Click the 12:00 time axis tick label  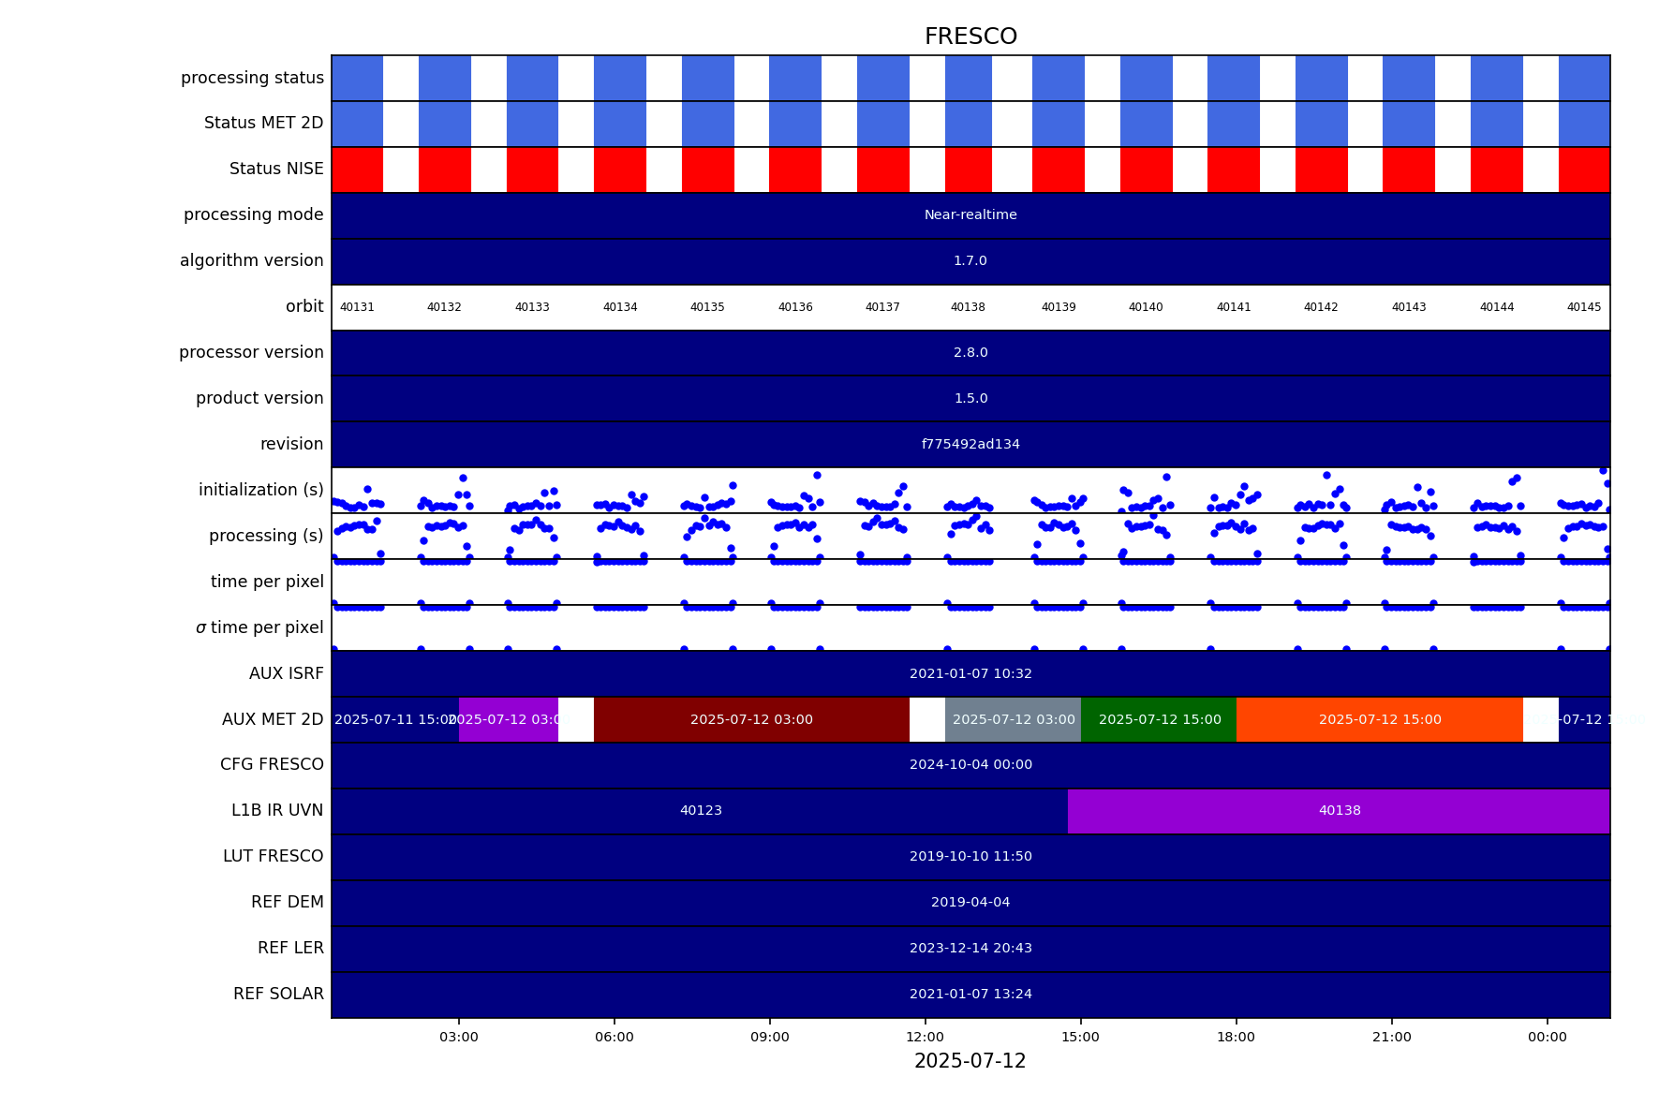925,1037
